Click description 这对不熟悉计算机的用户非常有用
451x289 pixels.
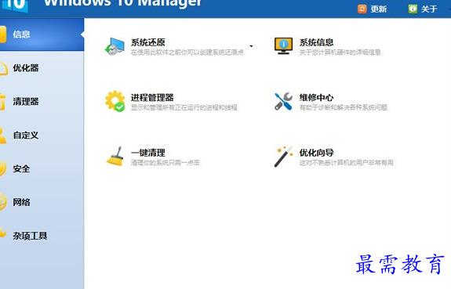347,163
